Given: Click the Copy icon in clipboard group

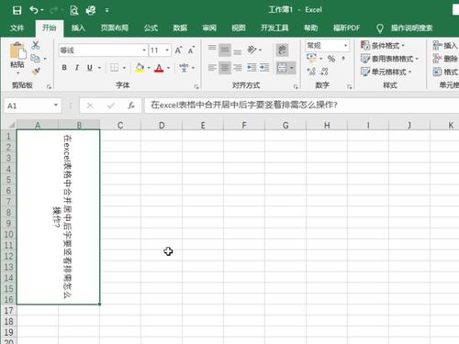Looking at the screenshot, I should pos(35,58).
